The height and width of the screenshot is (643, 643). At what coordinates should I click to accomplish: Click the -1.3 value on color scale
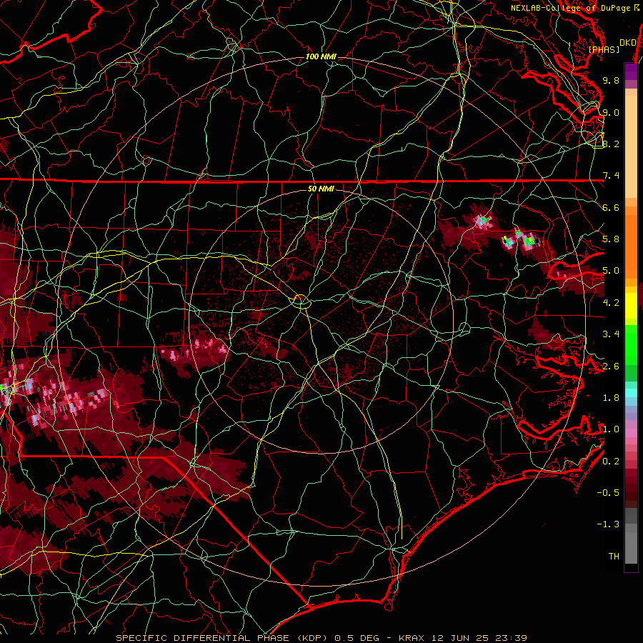(x=608, y=524)
